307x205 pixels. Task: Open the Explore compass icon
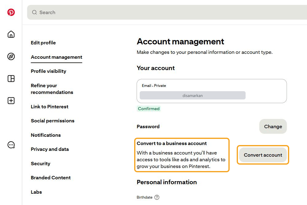[11, 57]
